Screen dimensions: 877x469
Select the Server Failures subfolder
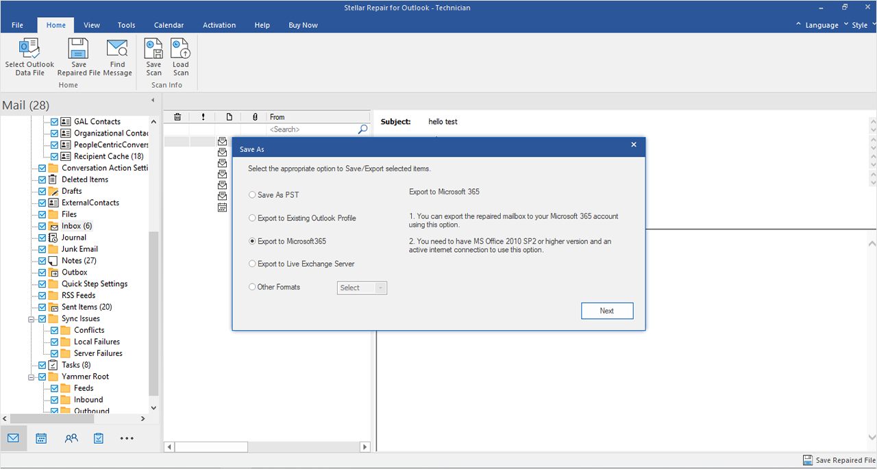(x=98, y=353)
